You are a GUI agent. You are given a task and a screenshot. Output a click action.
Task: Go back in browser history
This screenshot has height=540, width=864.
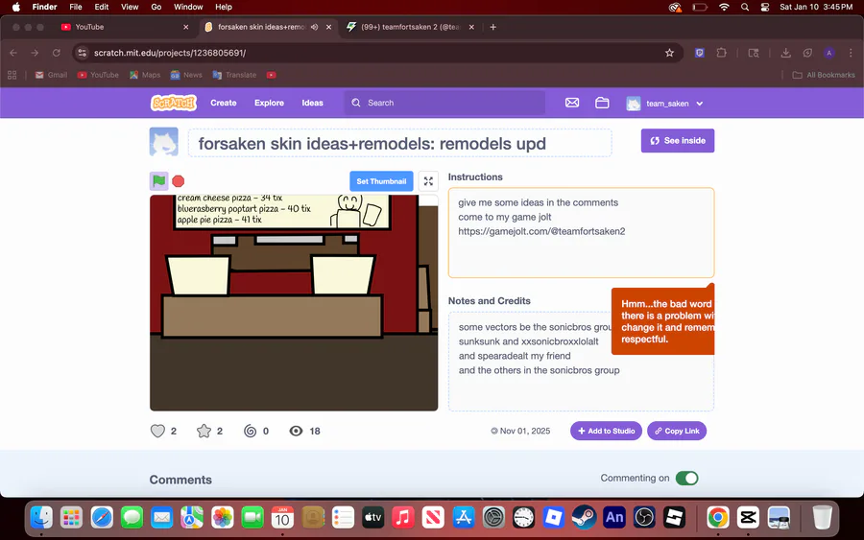[x=13, y=53]
